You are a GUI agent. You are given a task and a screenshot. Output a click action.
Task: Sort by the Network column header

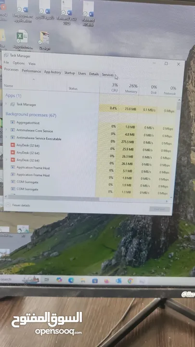170,91
